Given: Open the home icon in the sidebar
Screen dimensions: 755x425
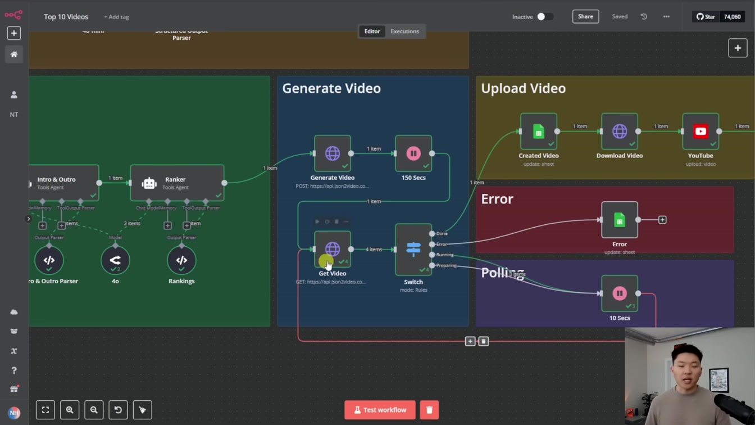Looking at the screenshot, I should (x=14, y=55).
